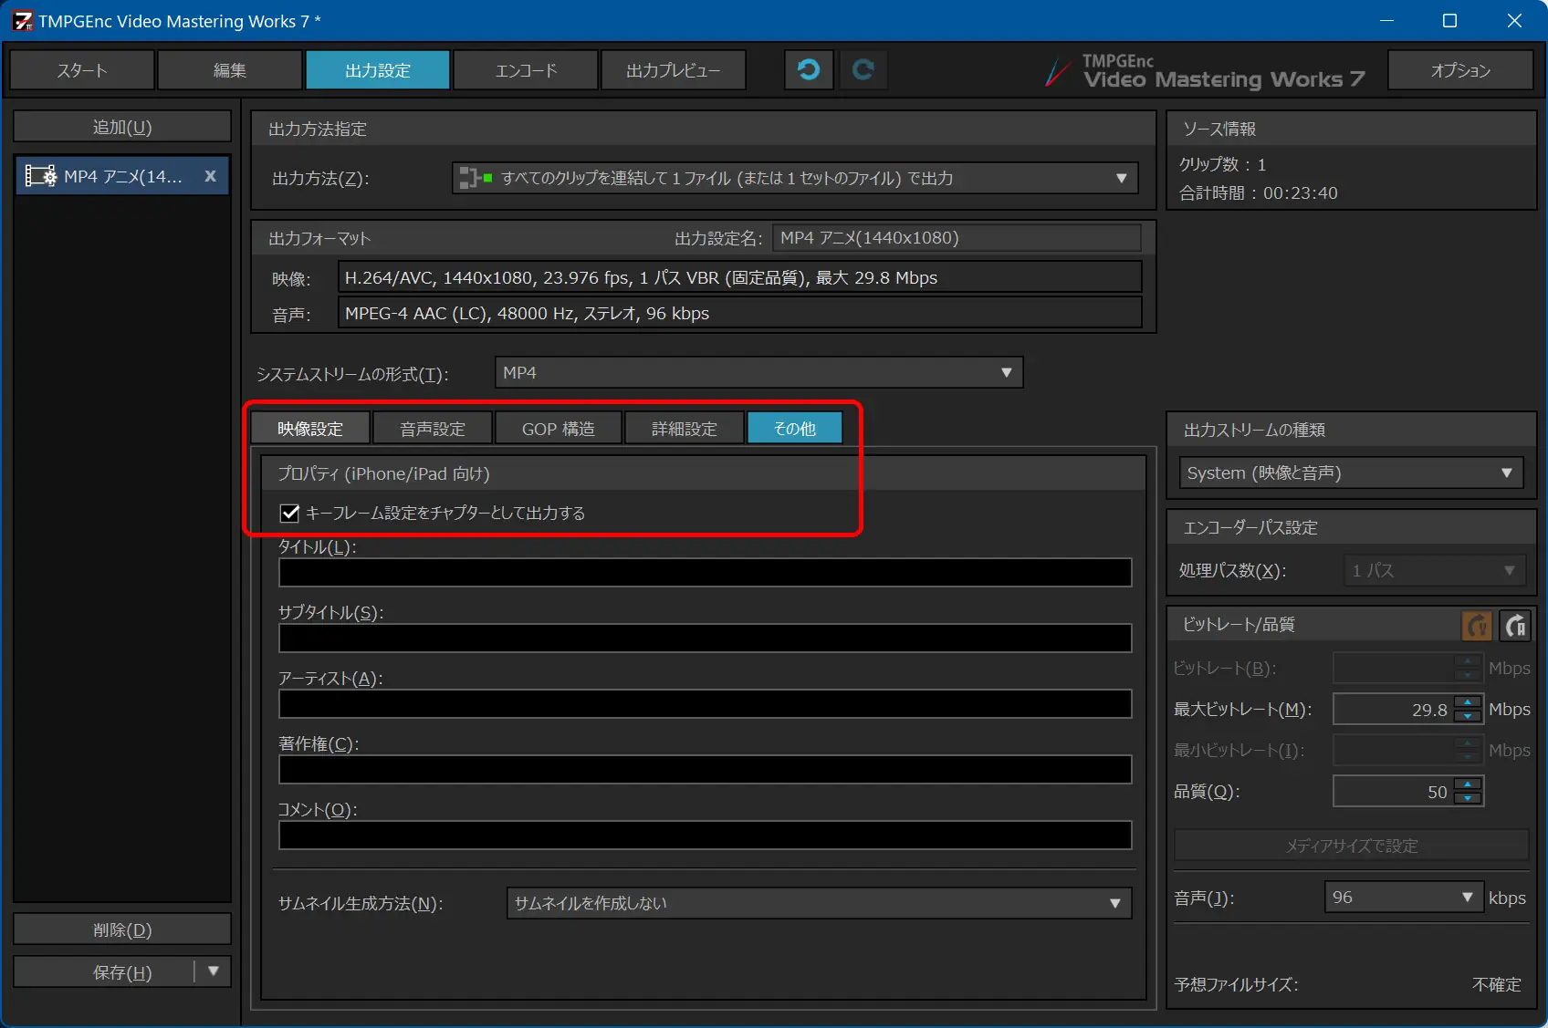Expand the 保存 button arrow menu
This screenshot has height=1028, width=1548.
(214, 971)
